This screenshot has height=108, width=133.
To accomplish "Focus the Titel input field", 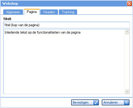I will [x=66, y=25].
